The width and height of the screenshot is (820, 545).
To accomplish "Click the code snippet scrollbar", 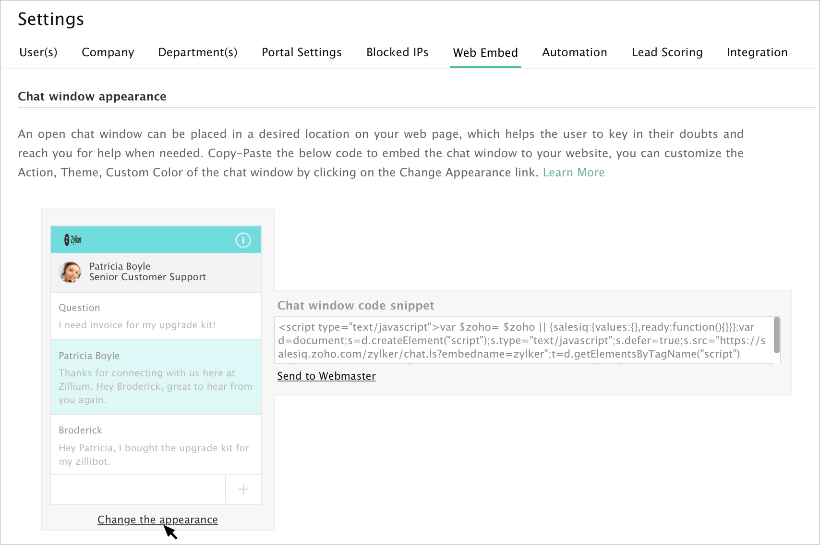I will tap(776, 335).
